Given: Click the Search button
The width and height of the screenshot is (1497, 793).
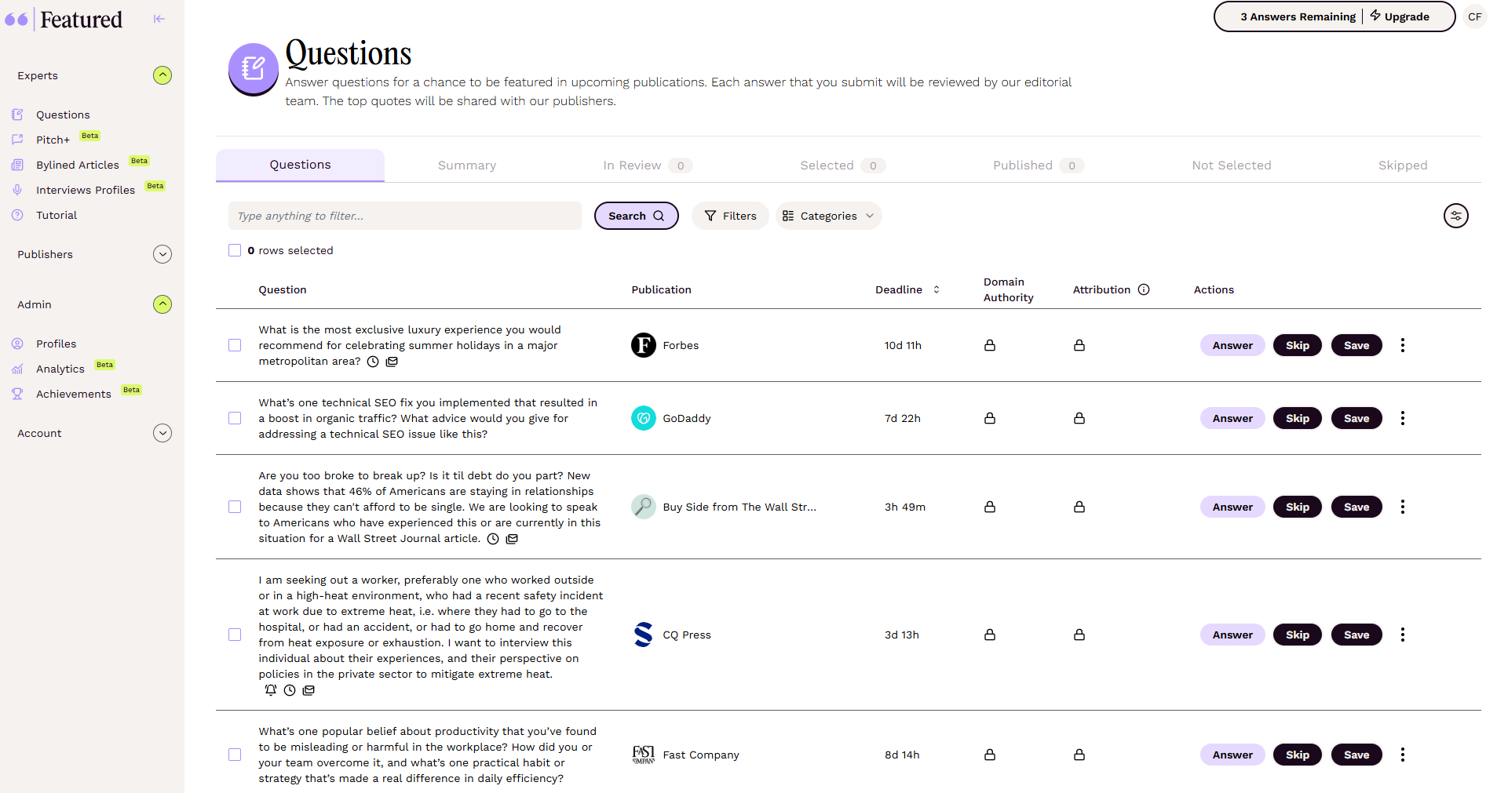Looking at the screenshot, I should point(637,216).
